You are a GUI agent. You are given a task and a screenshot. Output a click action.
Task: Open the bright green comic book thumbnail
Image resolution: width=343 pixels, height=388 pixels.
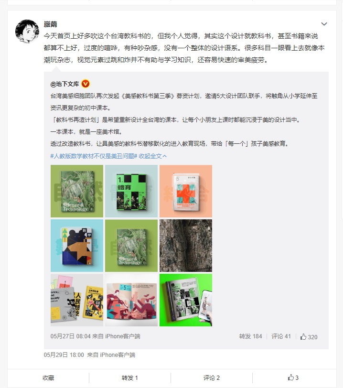(x=186, y=300)
